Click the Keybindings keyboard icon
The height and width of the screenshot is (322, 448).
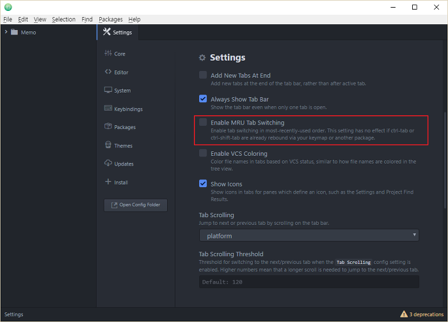(108, 108)
